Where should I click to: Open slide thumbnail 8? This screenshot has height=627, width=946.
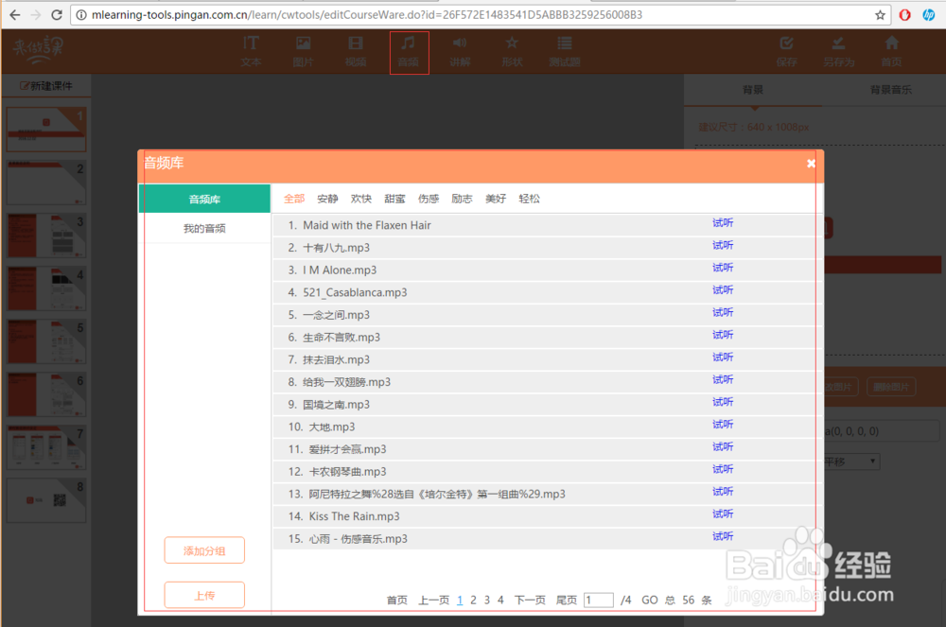46,500
